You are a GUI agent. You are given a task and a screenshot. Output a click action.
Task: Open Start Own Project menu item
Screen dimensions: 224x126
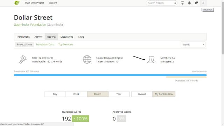click(34, 3)
